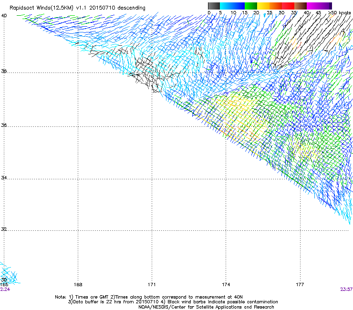Image resolution: width=353 pixels, height=310 pixels.
Task: Click the gray 0-5 knots color band
Action: click(x=214, y=6)
